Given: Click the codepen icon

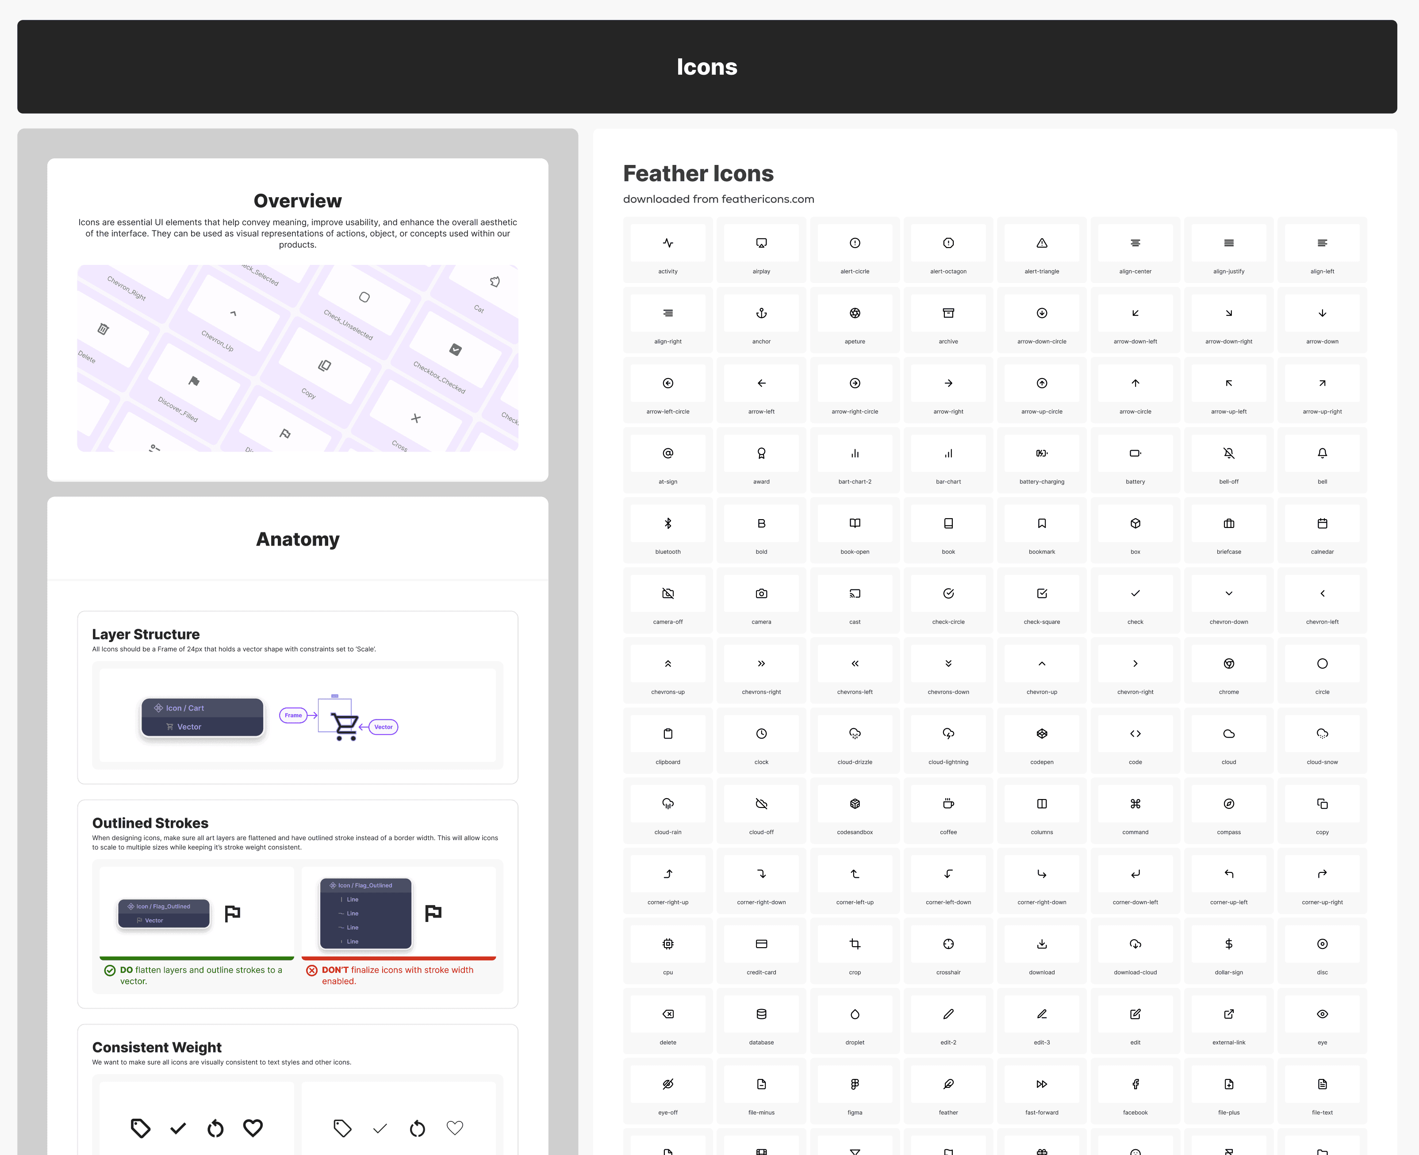Looking at the screenshot, I should (1042, 734).
